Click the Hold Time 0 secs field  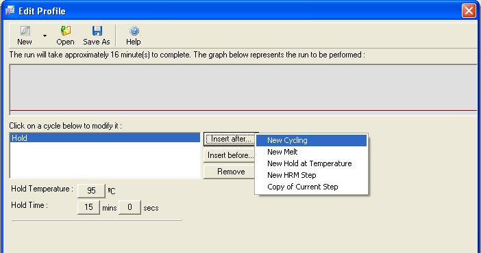coord(129,207)
